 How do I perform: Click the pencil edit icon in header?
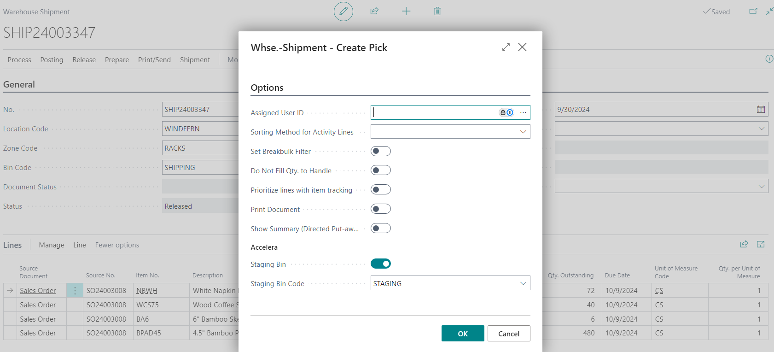[x=343, y=11]
